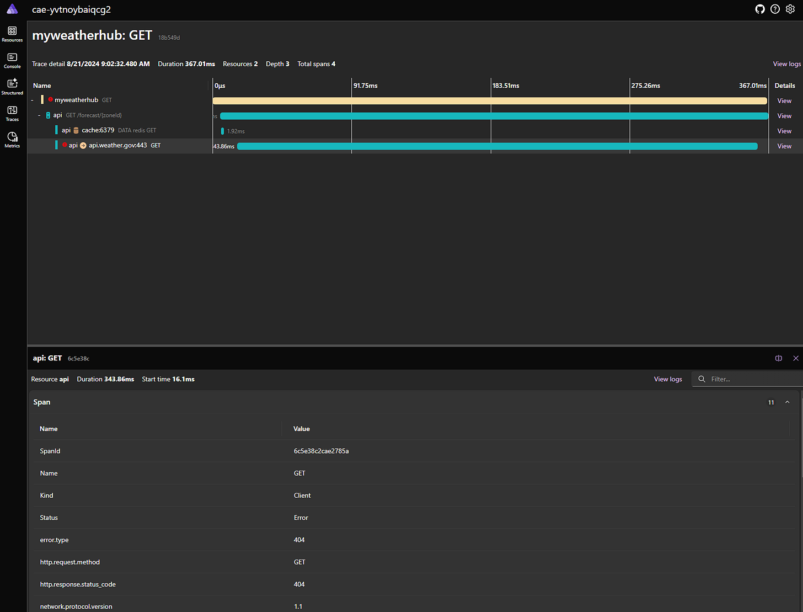
Task: Open the dashboard settings gear
Action: (x=790, y=9)
